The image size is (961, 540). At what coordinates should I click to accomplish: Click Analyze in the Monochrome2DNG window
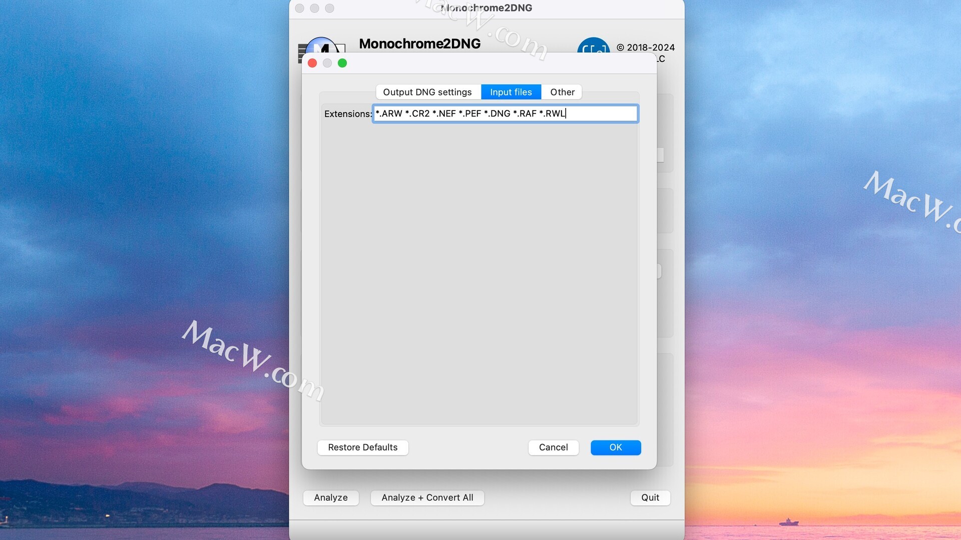(331, 497)
